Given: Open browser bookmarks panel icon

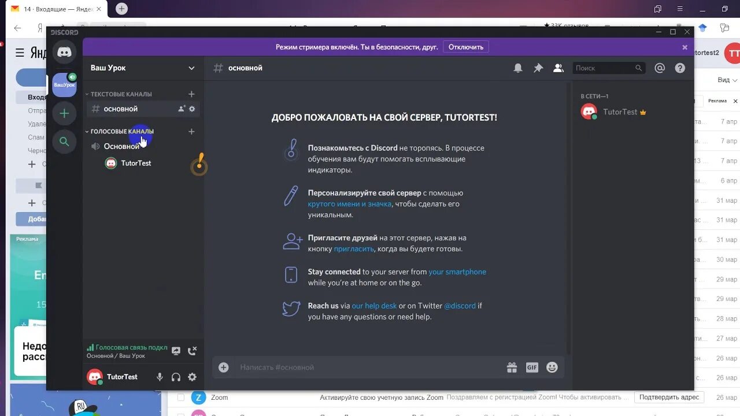Looking at the screenshot, I should [657, 9].
